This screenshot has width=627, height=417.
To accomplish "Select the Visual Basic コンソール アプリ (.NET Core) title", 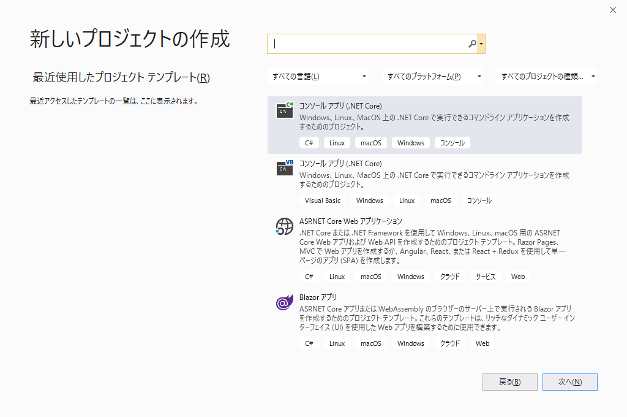I will [x=340, y=164].
